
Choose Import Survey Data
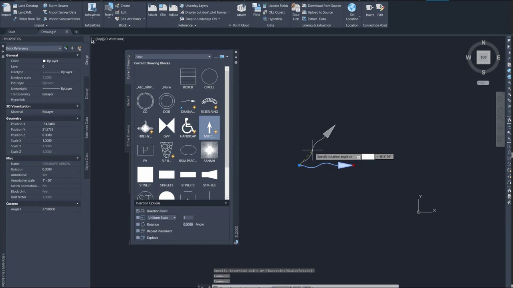tap(59, 12)
